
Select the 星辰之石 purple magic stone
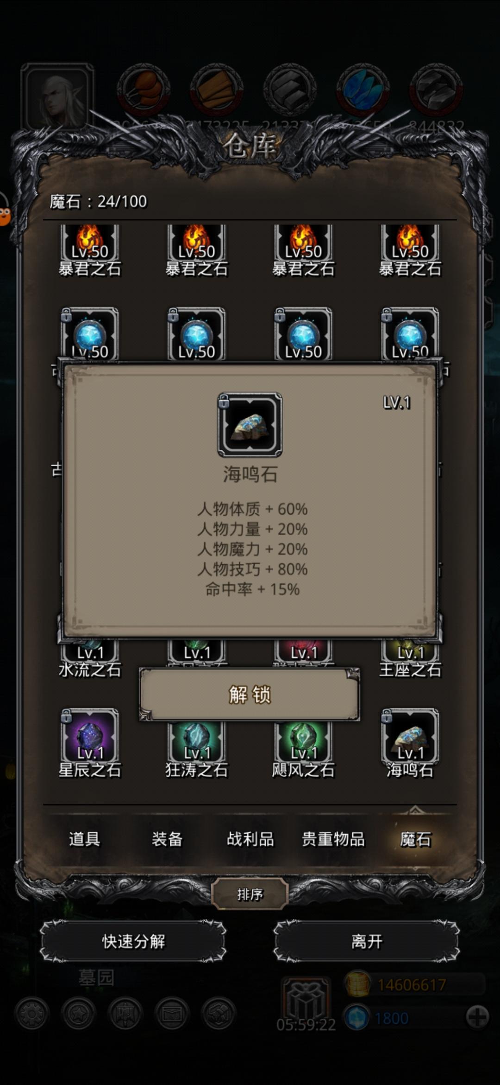[x=90, y=736]
